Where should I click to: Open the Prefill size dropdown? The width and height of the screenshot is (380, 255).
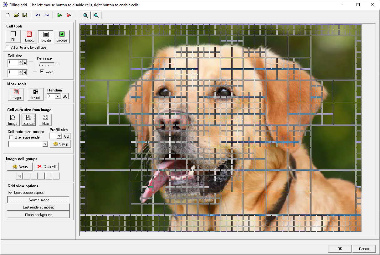click(59, 136)
